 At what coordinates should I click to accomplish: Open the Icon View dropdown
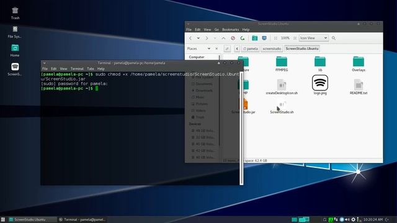point(313,38)
